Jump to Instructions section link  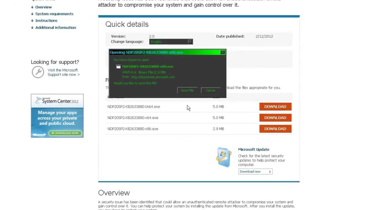coord(46,20)
